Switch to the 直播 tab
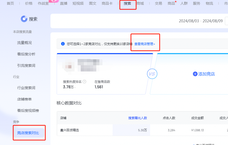 [64, 3]
